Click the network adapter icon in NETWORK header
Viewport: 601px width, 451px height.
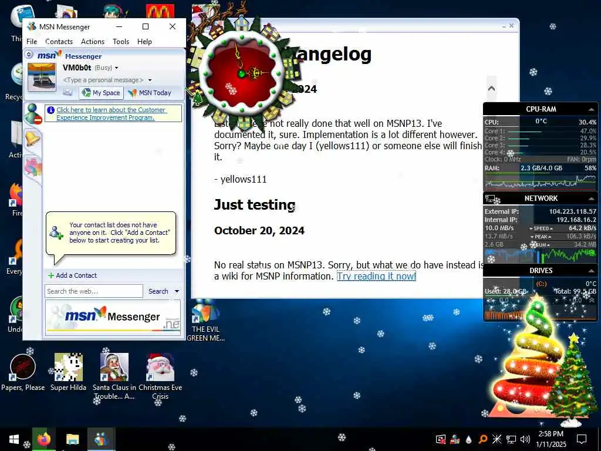491,198
